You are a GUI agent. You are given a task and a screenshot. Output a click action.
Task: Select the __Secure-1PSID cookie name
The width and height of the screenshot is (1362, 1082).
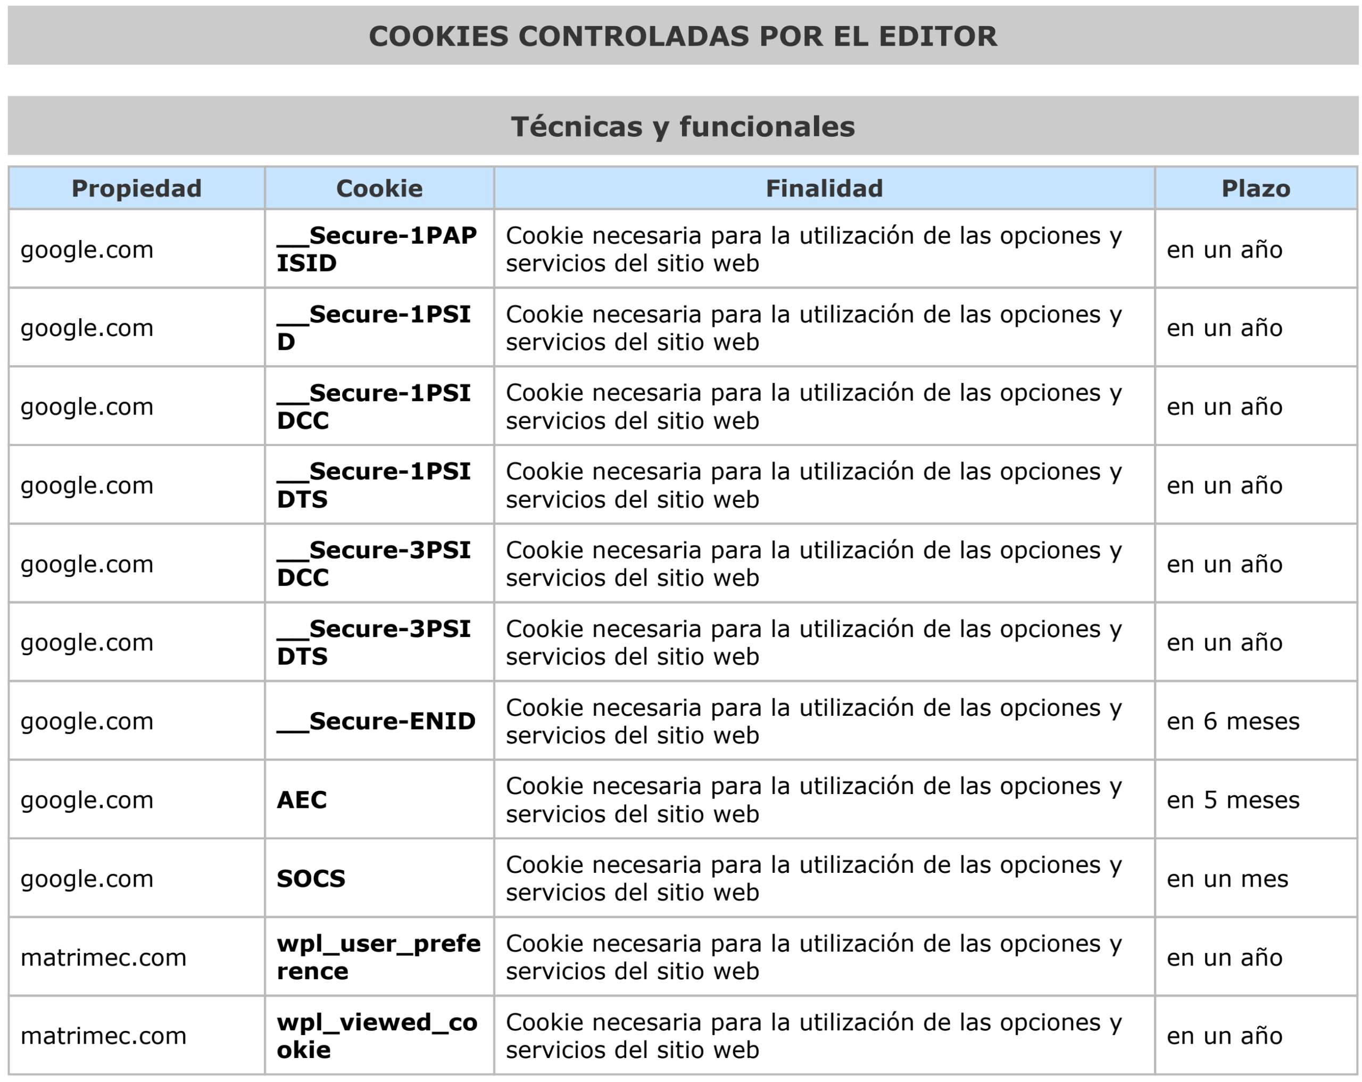pyautogui.click(x=374, y=327)
